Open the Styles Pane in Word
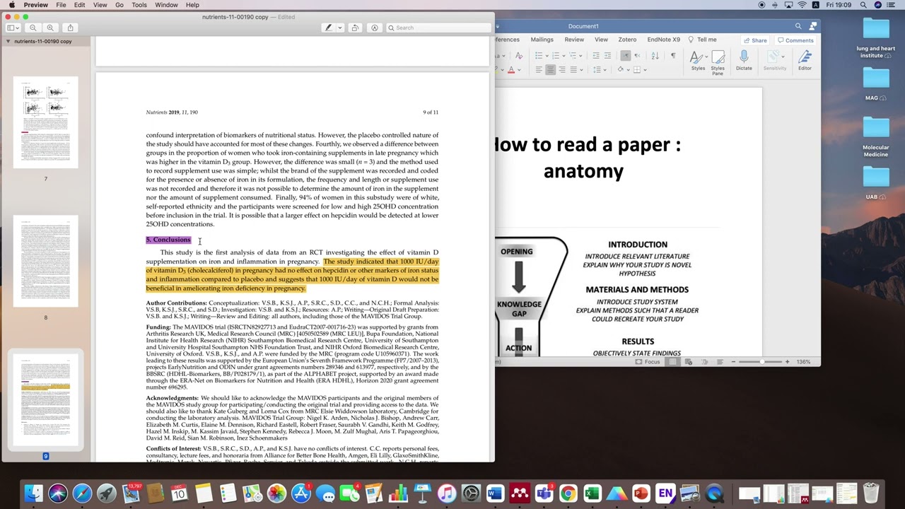The height and width of the screenshot is (509, 905). click(x=718, y=62)
